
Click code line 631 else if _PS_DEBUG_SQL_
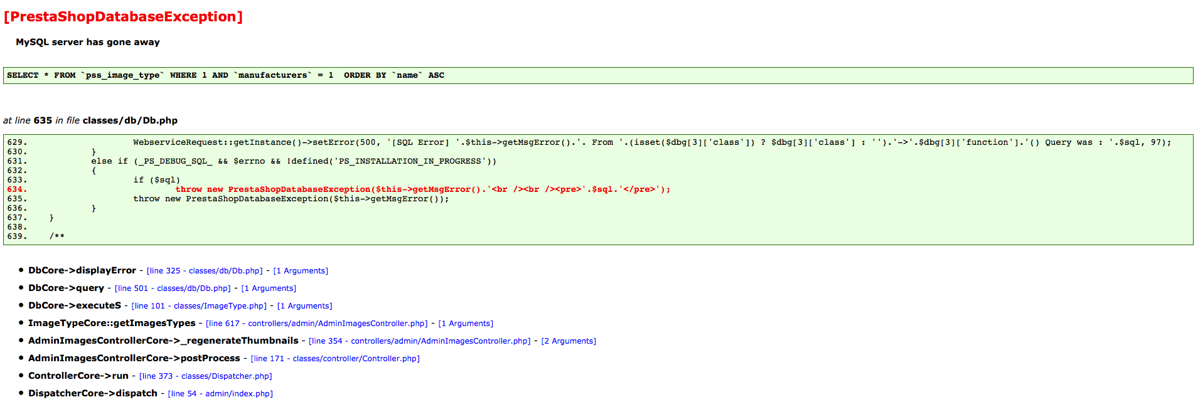(294, 161)
